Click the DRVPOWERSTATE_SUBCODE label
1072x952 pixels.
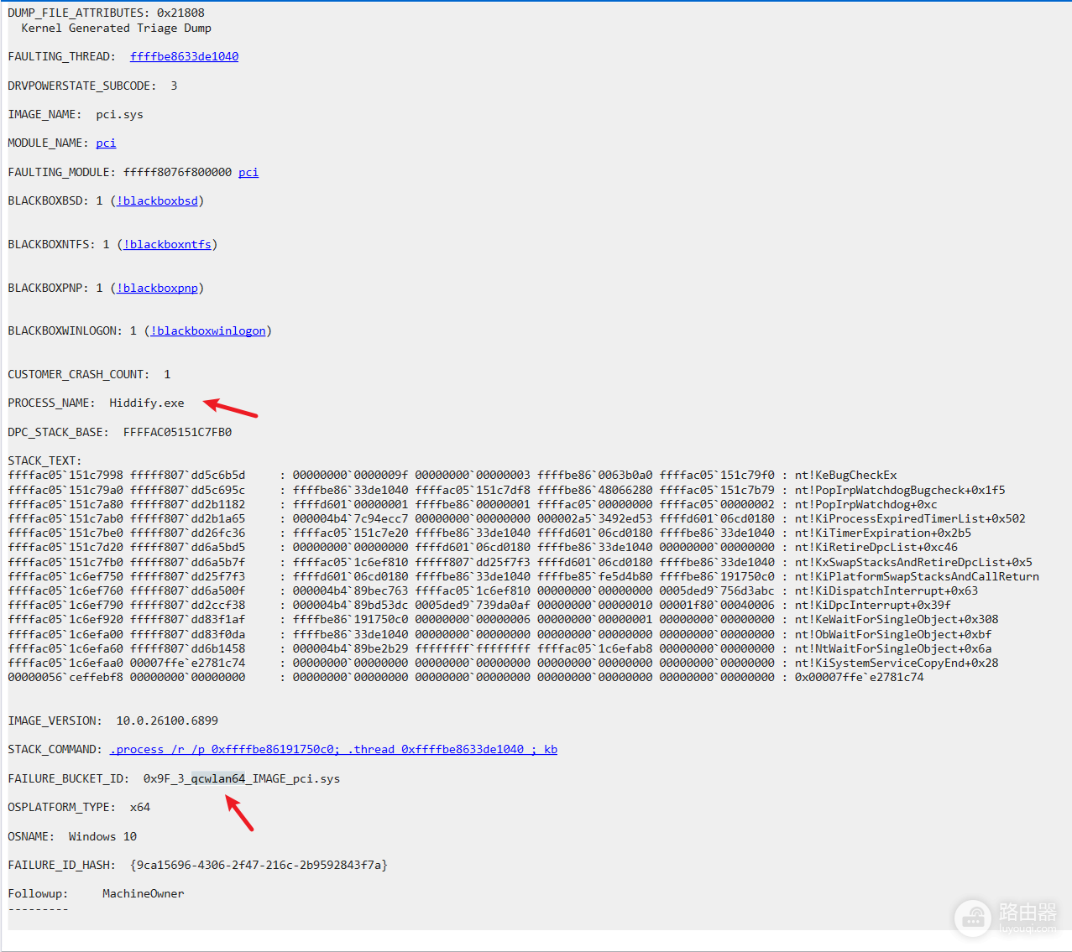coord(81,86)
